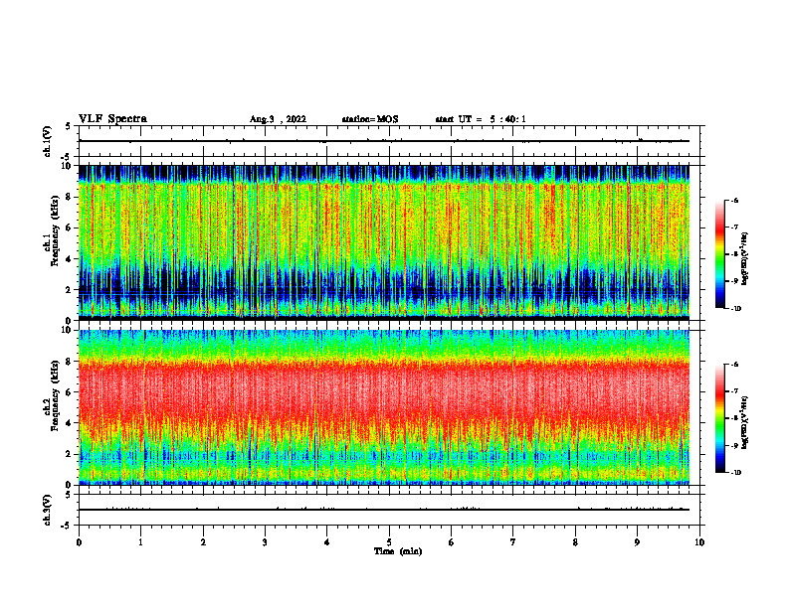Click the "ch.3(V)" axis label
Screen dimensions: 788x608
(x=48, y=510)
